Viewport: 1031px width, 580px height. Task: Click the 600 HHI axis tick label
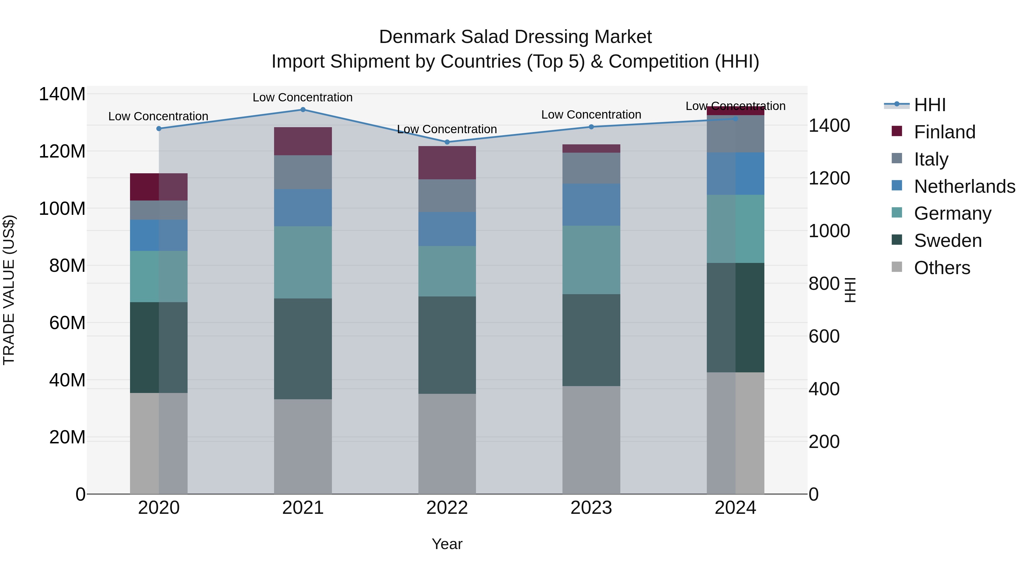click(x=824, y=336)
